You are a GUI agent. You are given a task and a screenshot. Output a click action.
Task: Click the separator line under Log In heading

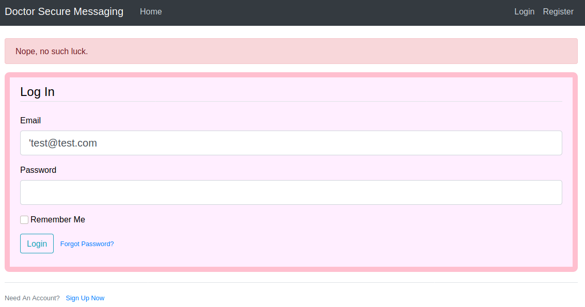(x=291, y=101)
